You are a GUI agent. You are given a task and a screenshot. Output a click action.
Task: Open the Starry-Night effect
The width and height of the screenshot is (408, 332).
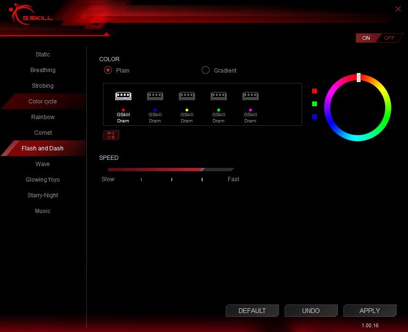coord(43,195)
